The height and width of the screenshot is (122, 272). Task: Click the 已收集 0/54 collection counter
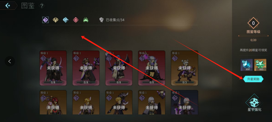(112, 20)
